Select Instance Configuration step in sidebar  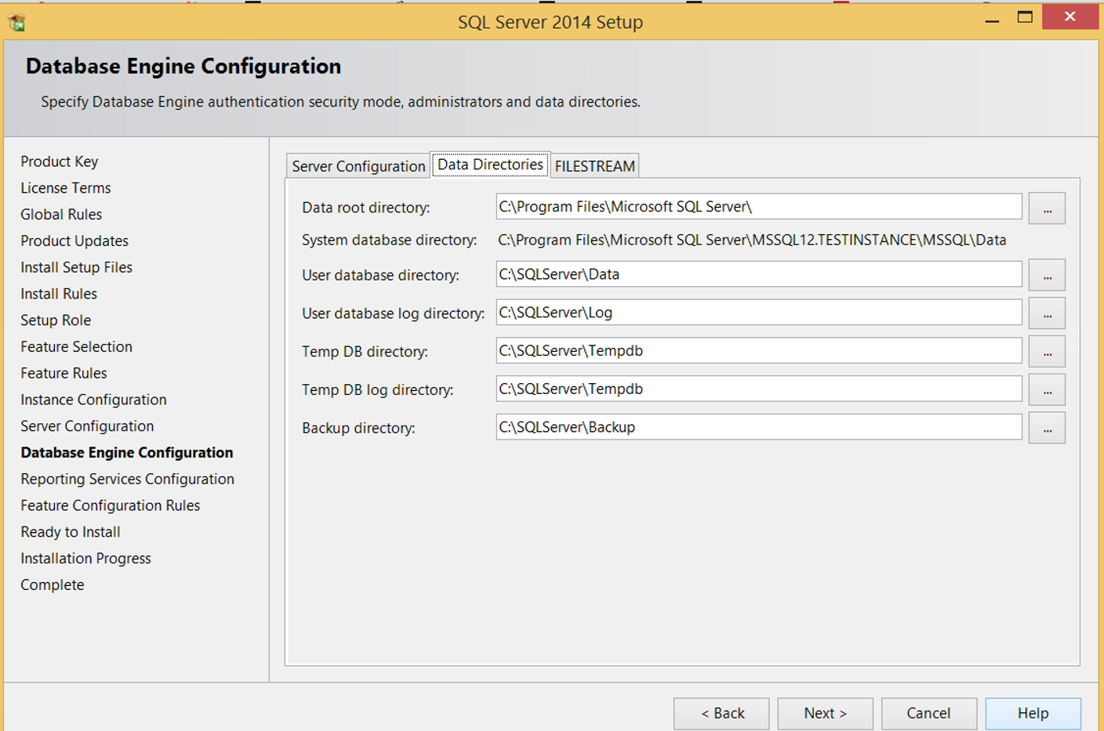pyautogui.click(x=93, y=400)
